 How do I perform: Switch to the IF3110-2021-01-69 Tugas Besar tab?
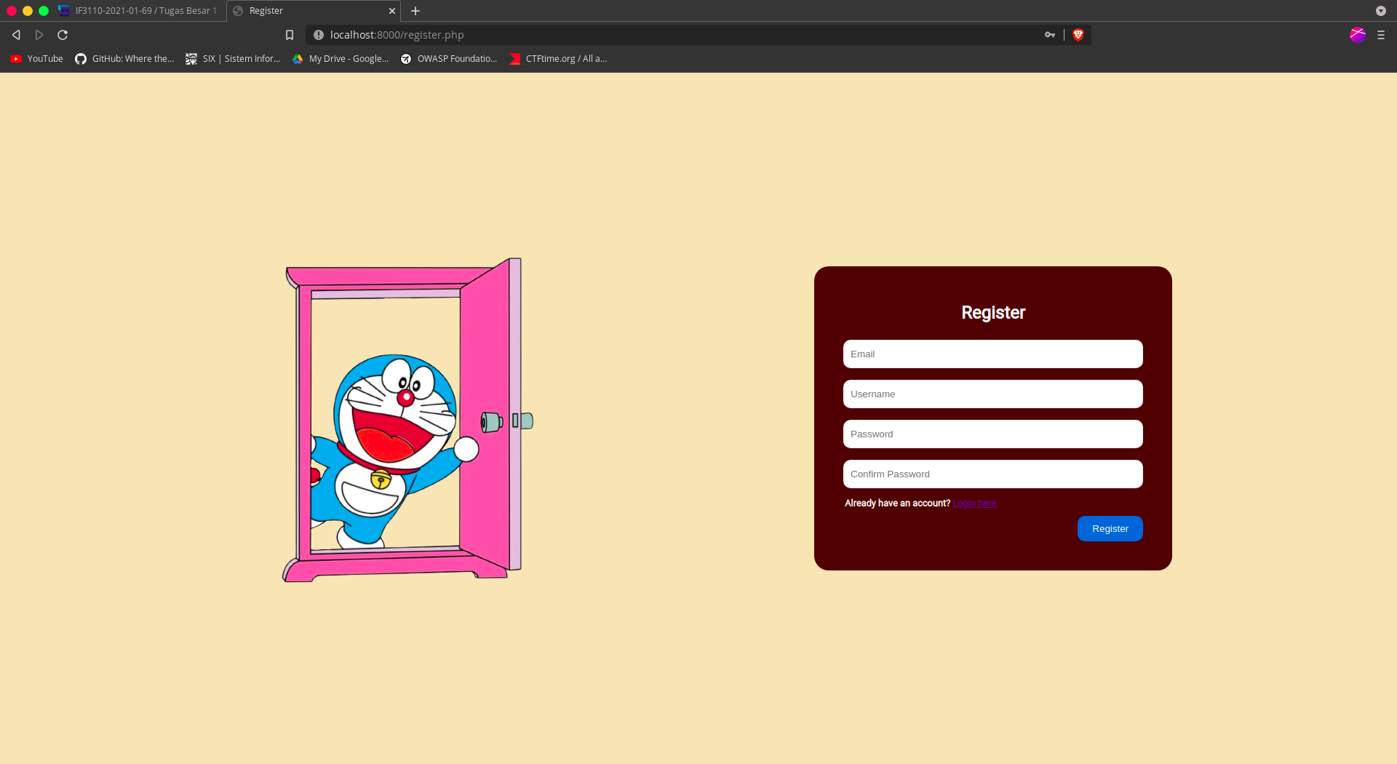point(138,11)
